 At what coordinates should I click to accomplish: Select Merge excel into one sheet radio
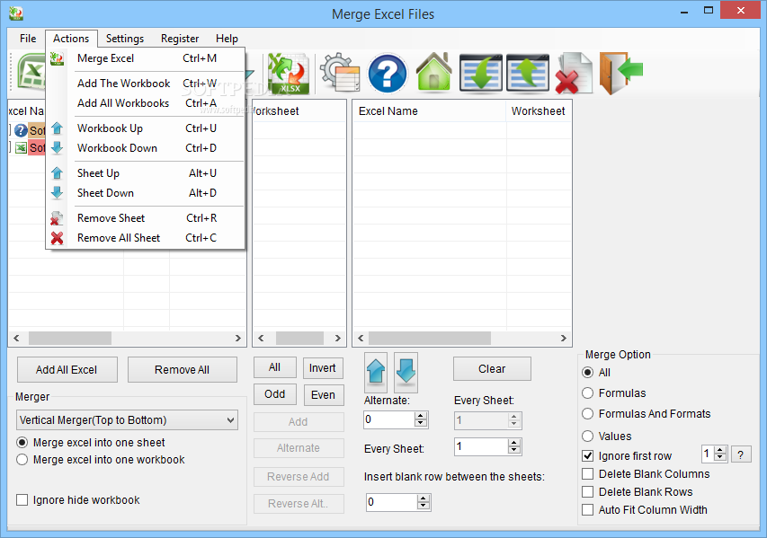click(x=22, y=442)
